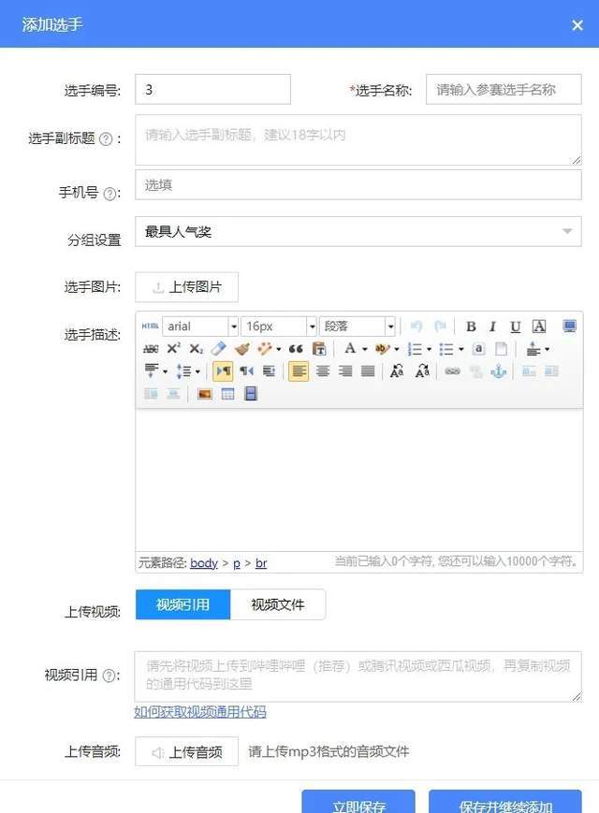
Task: Click the br element path link
Action: [x=261, y=562]
